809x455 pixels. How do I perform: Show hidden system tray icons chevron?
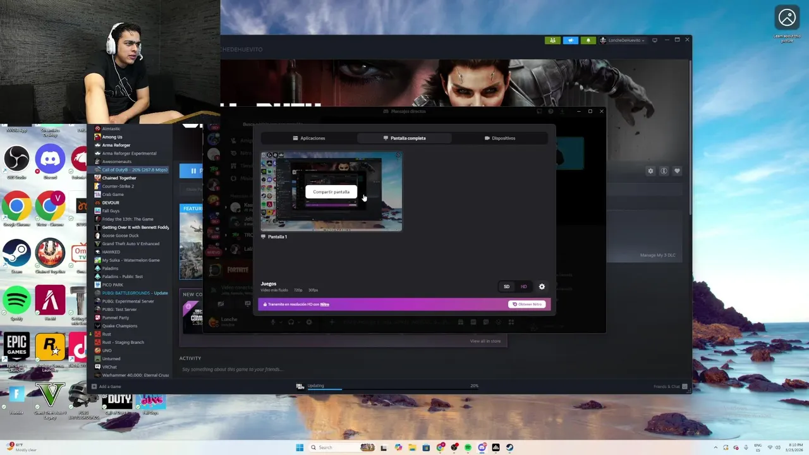[x=715, y=447]
